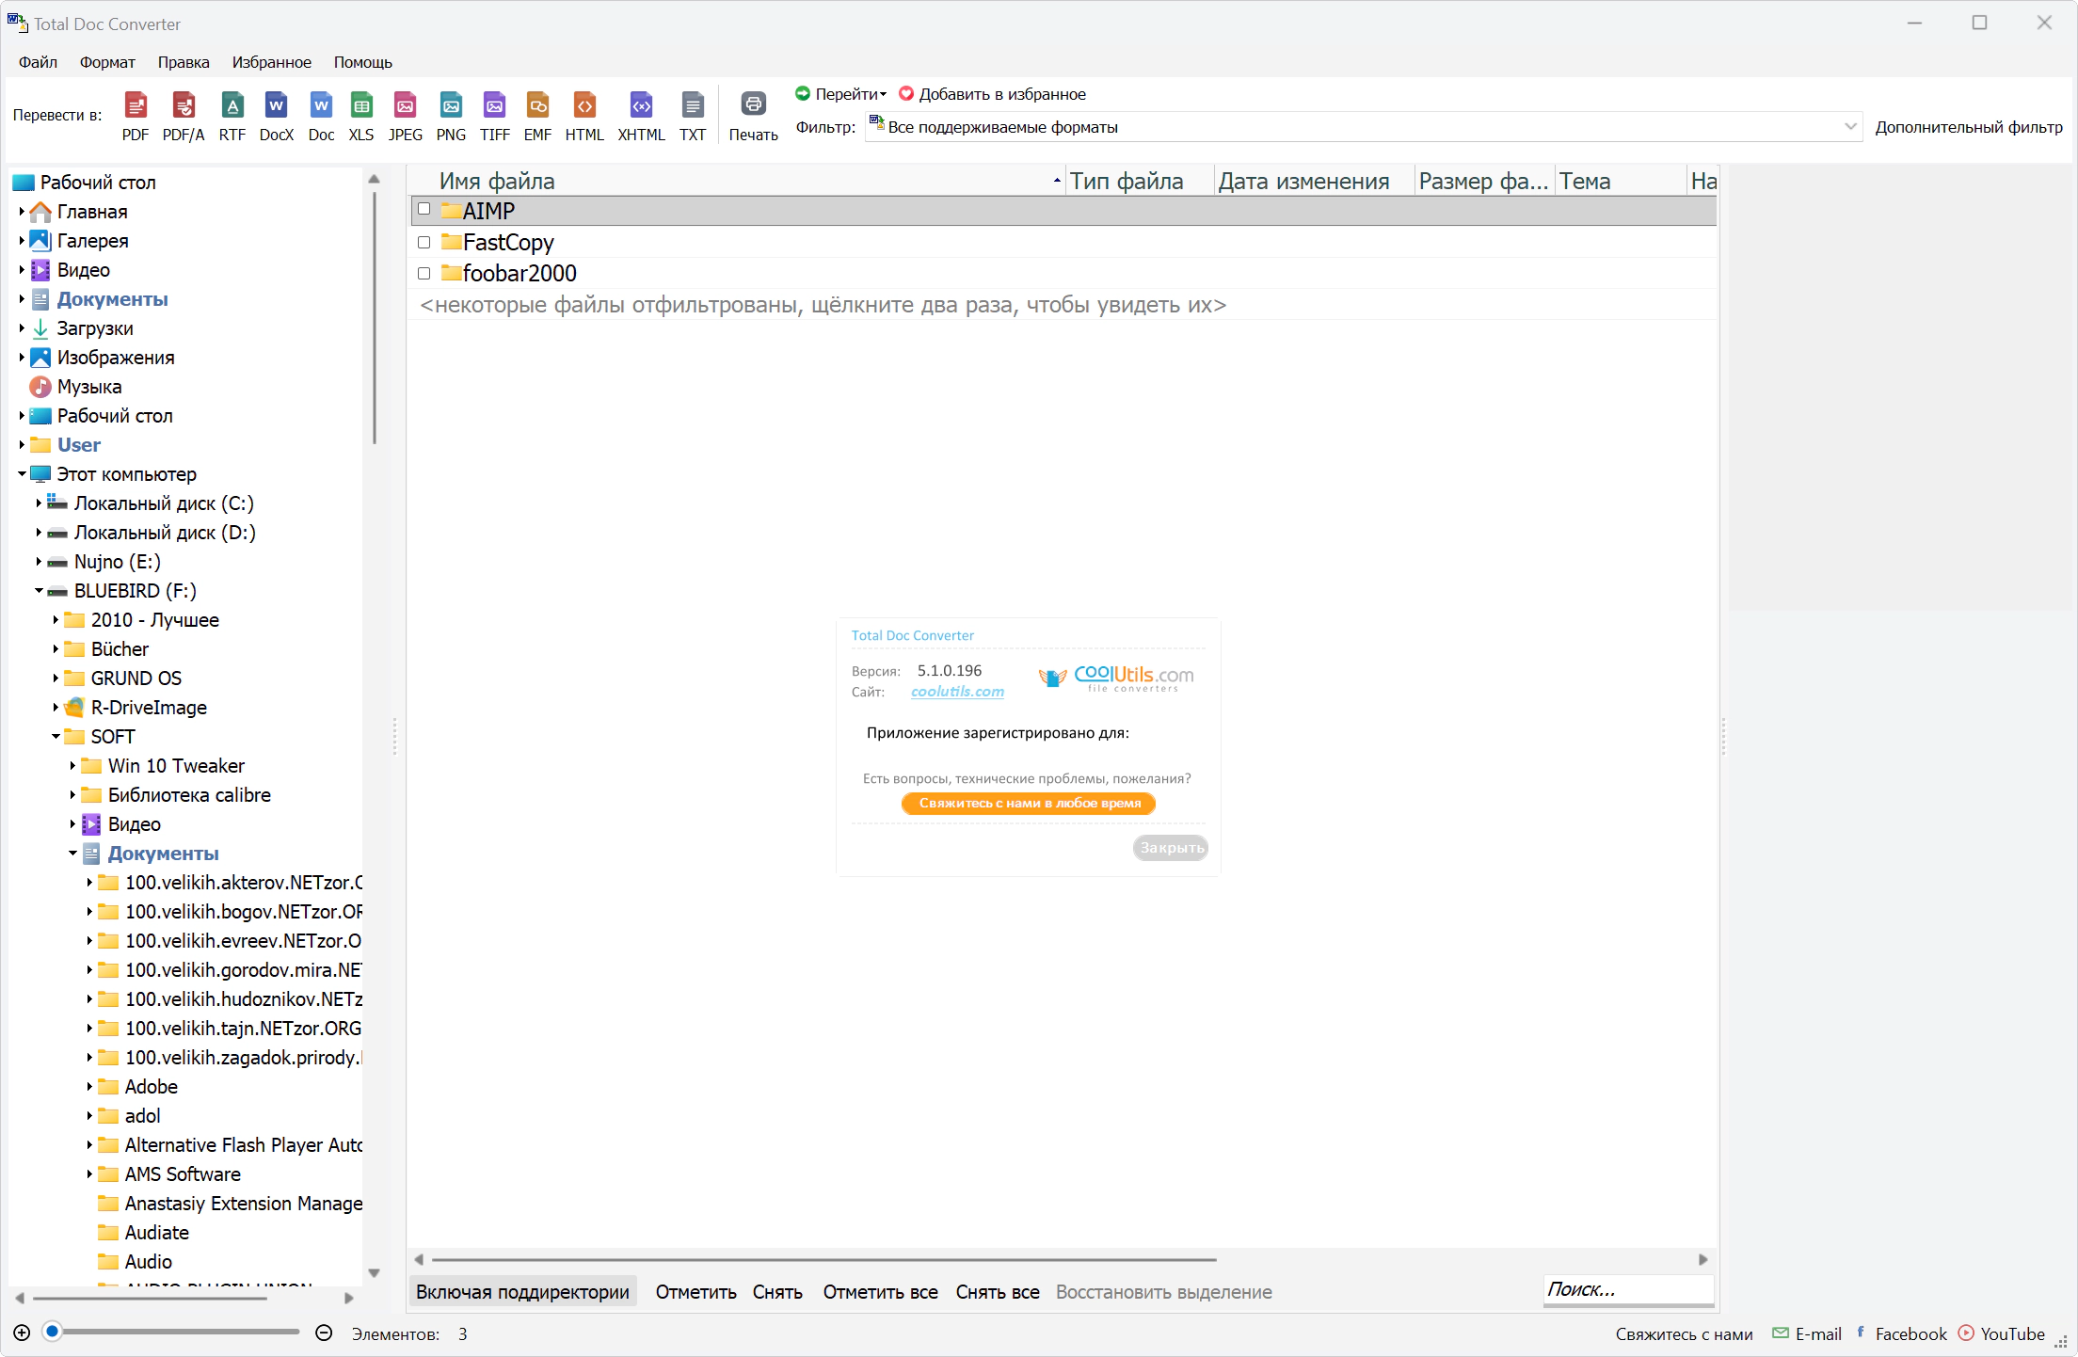Open the Формат menu

[x=107, y=62]
